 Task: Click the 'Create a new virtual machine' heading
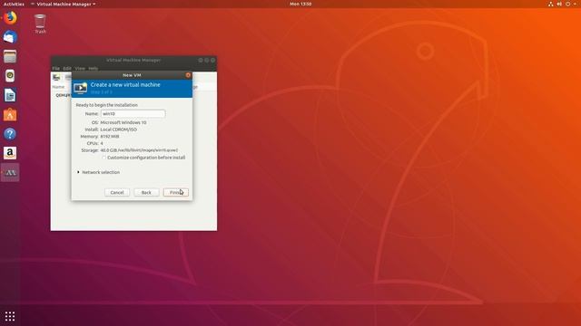tap(125, 84)
